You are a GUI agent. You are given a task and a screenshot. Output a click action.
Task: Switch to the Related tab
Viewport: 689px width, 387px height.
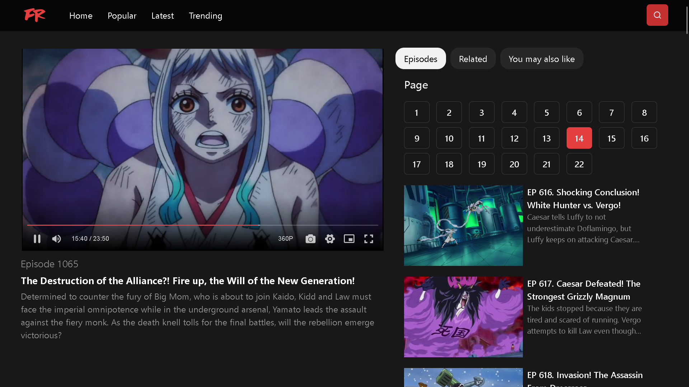473,58
